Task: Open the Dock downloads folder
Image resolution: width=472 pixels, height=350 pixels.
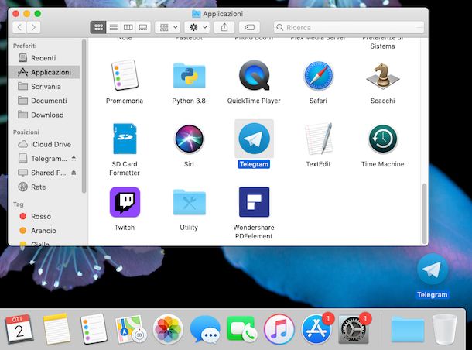Action: point(408,329)
